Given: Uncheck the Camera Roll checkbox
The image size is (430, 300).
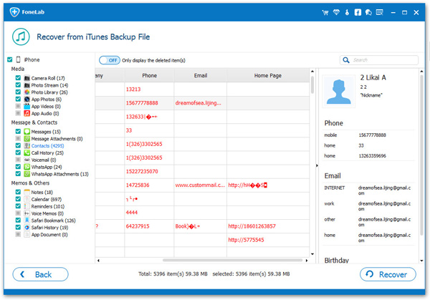Looking at the screenshot, I should (18, 78).
